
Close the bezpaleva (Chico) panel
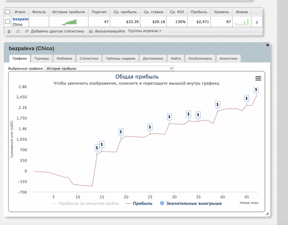coord(267,45)
